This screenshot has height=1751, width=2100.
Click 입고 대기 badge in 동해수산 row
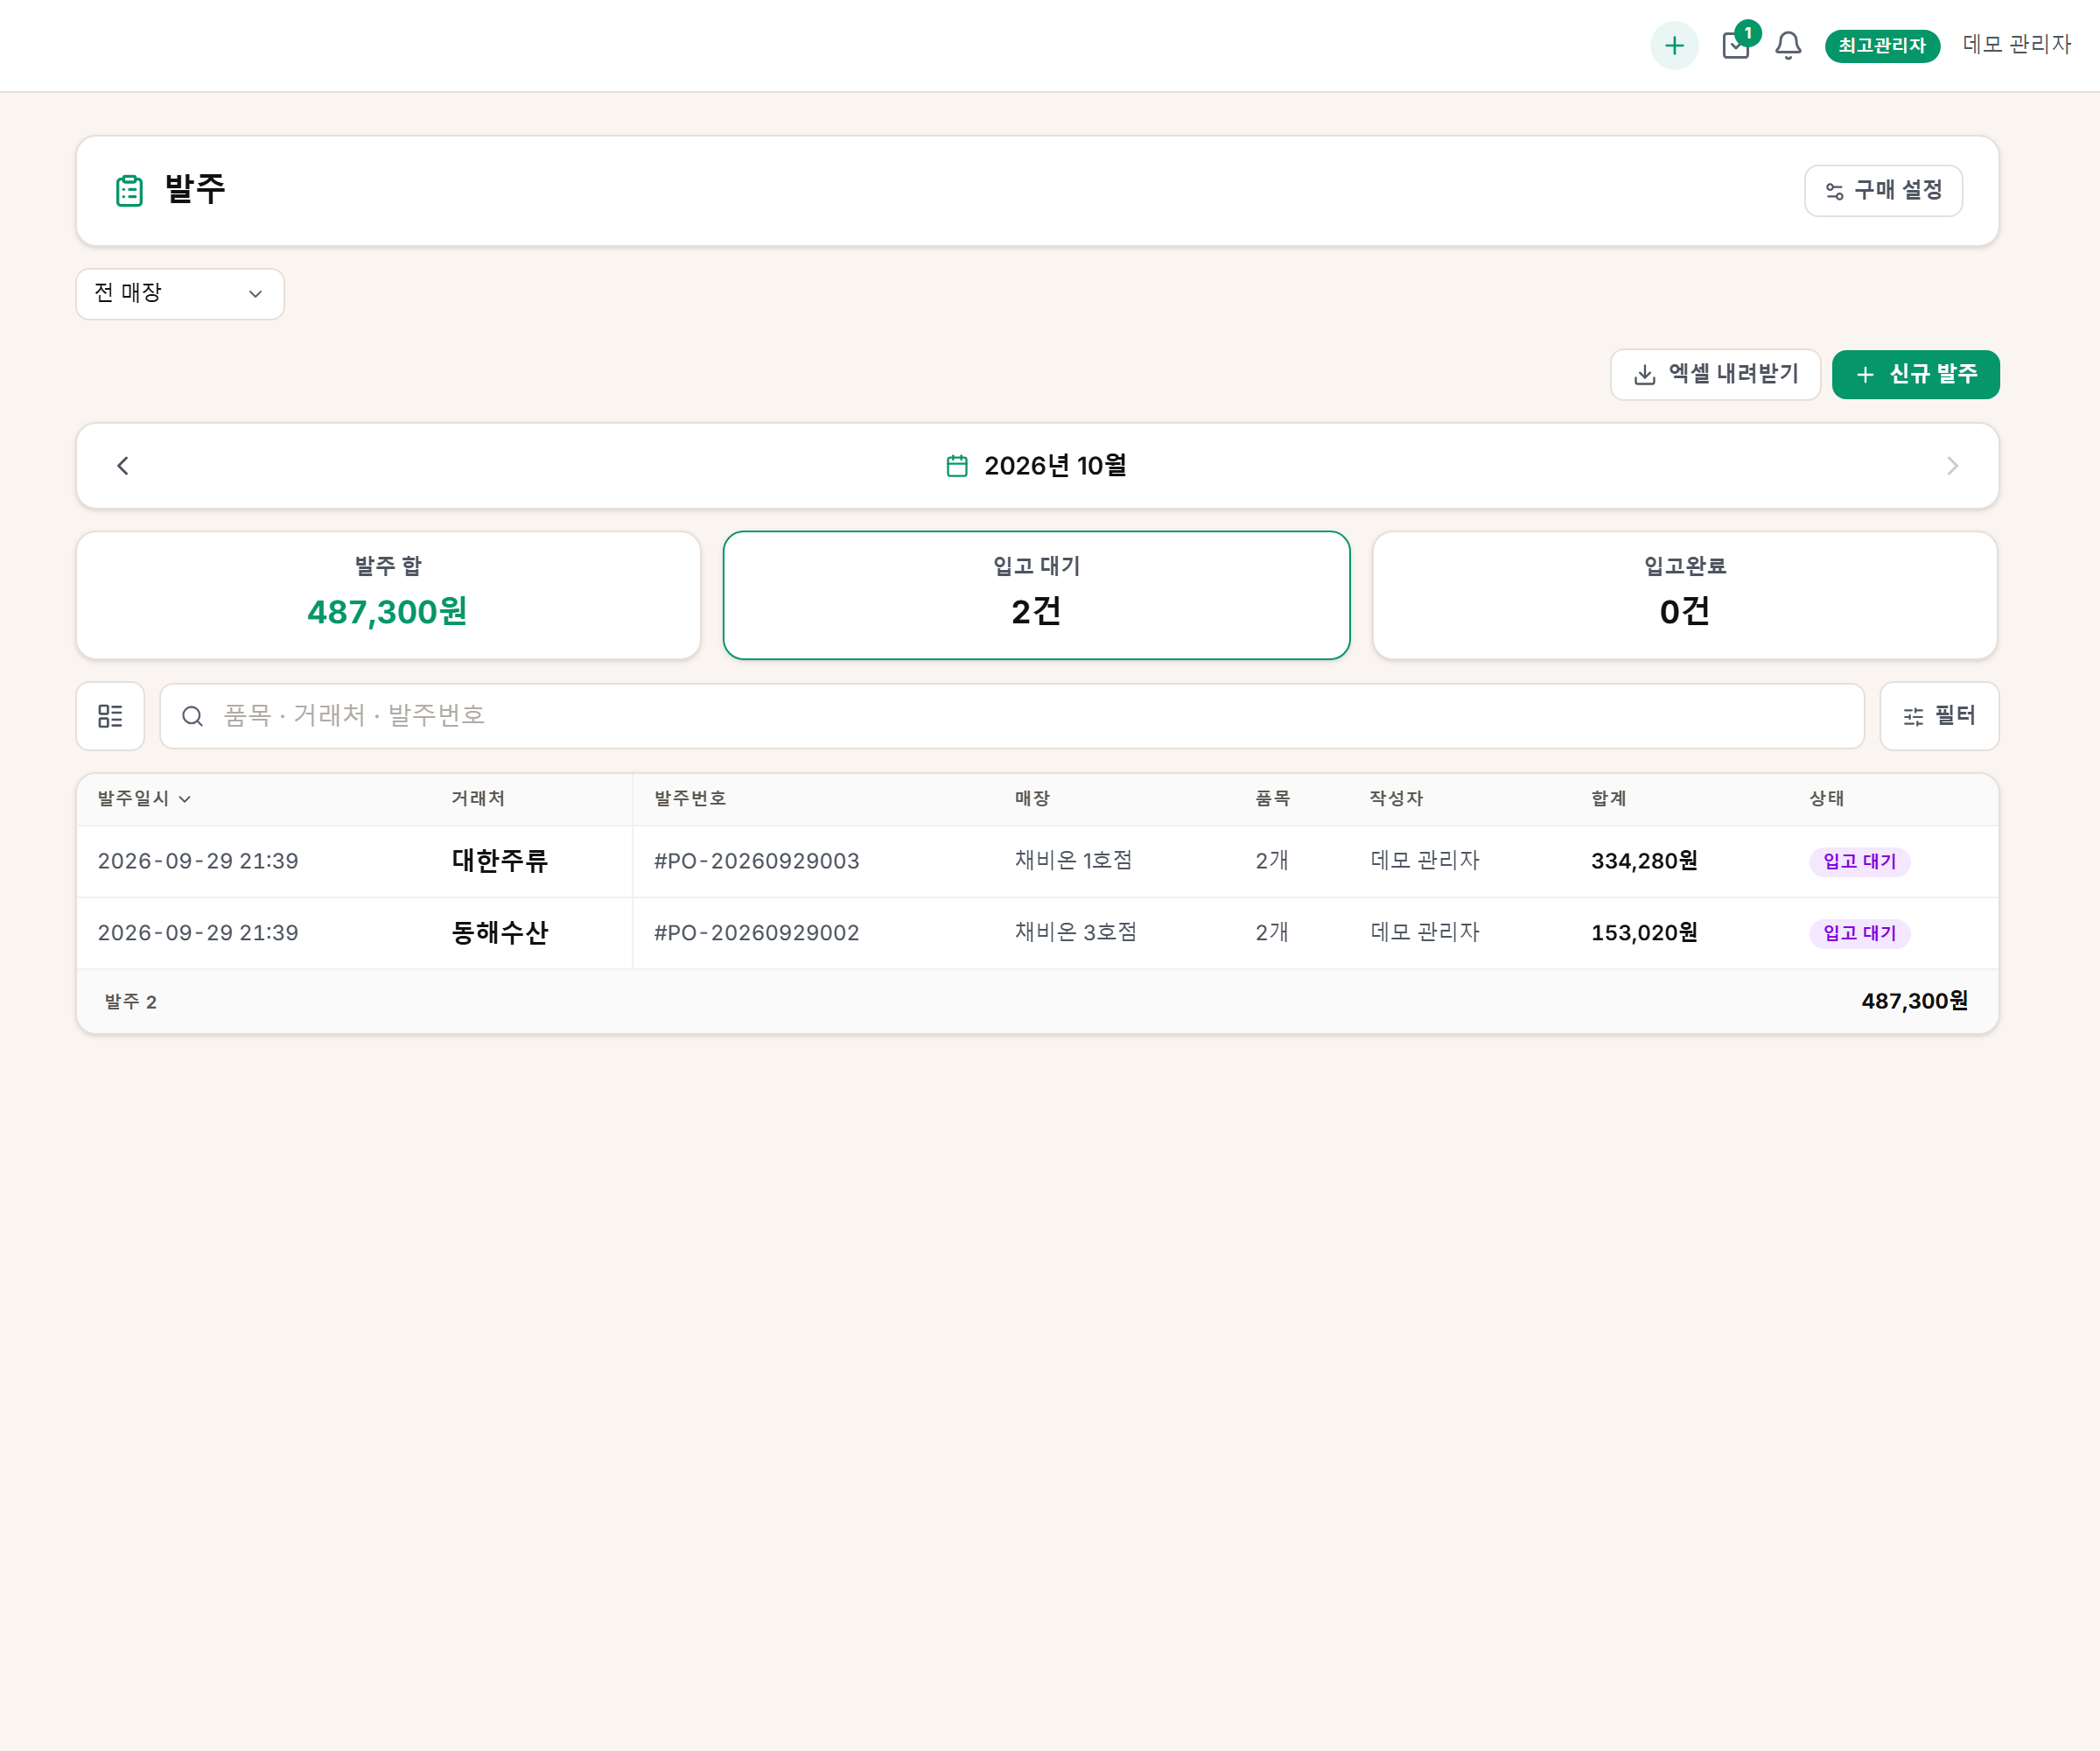pos(1859,933)
